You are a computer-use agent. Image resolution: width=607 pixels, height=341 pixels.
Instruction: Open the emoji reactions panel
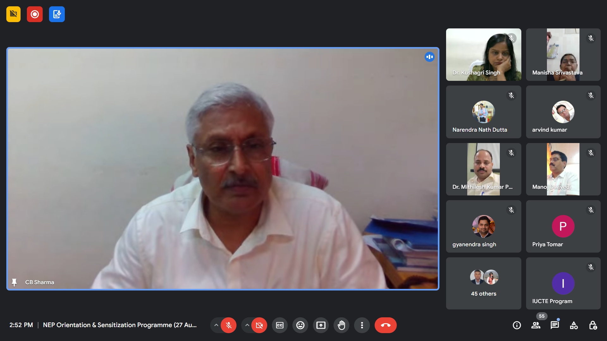click(x=300, y=325)
